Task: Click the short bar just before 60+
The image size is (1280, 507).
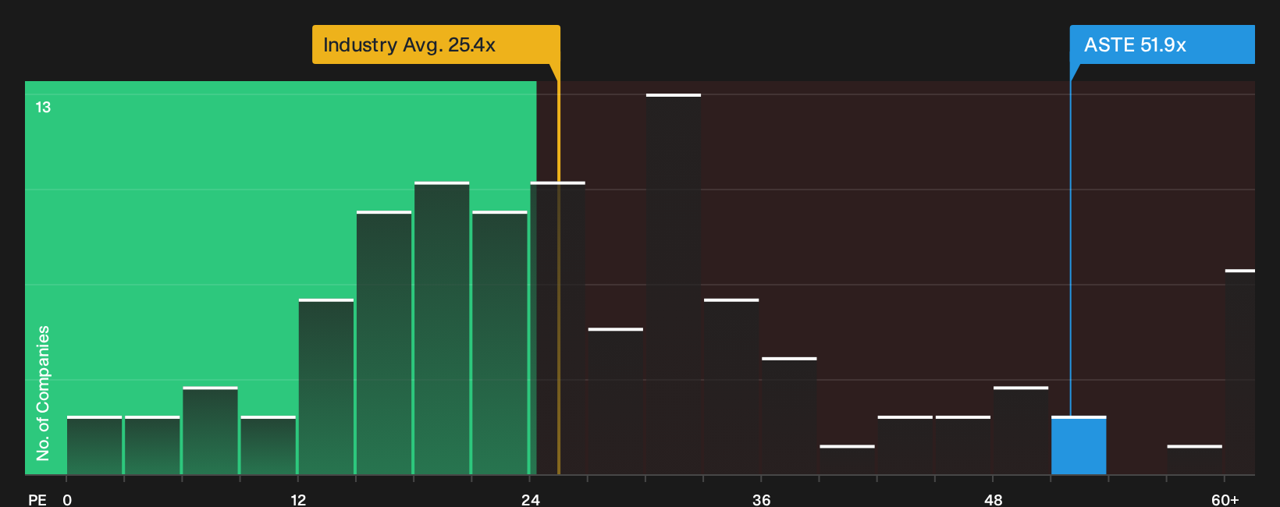Action: (x=1195, y=460)
